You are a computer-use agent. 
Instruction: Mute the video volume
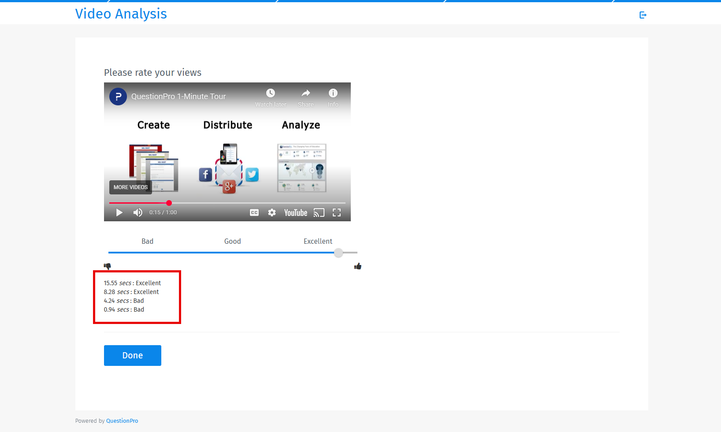coord(138,212)
